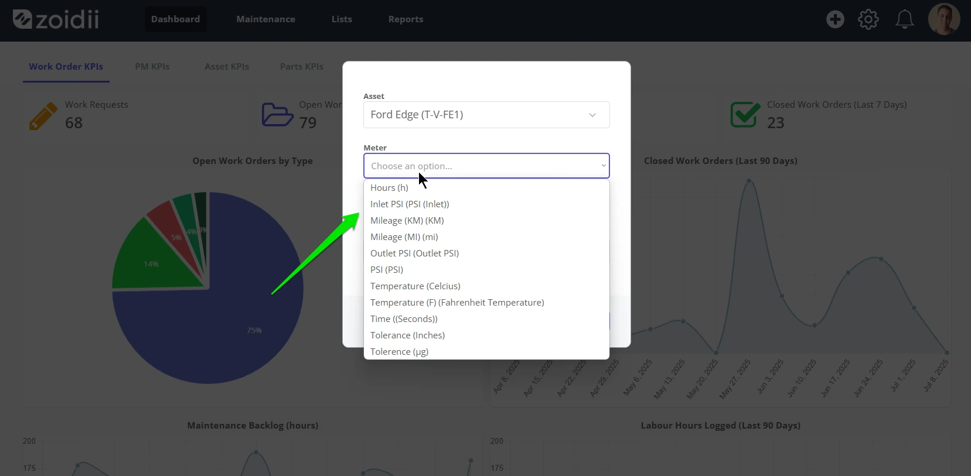Switch to the Asset KPIs tab
The width and height of the screenshot is (971, 476).
click(x=227, y=67)
